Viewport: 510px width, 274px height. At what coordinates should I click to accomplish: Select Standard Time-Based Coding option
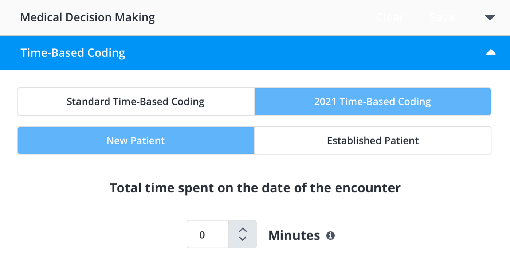(136, 102)
